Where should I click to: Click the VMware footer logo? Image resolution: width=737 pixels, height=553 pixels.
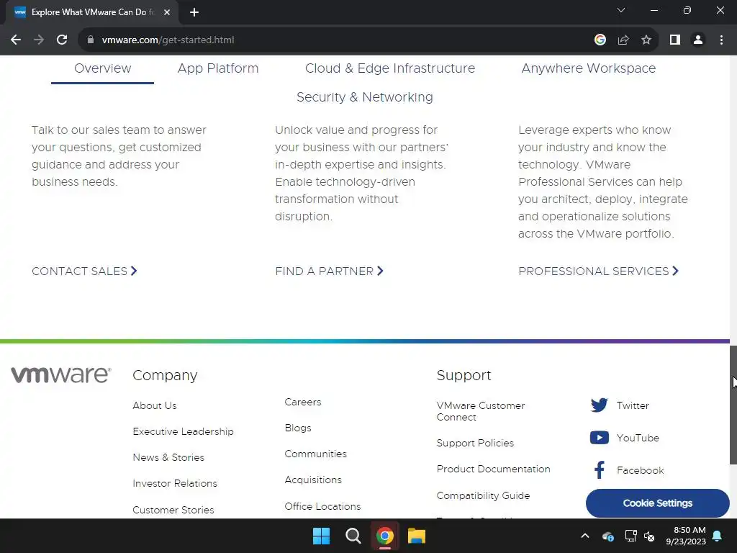[x=61, y=374]
